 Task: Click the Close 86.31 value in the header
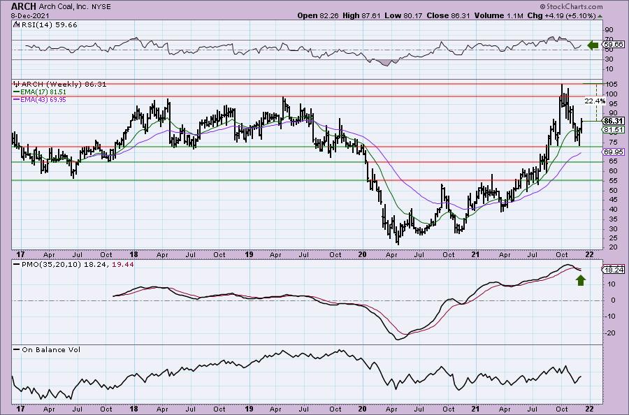(x=448, y=15)
